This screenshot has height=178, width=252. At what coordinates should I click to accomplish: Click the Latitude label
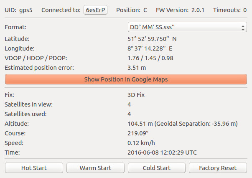(x=17, y=39)
